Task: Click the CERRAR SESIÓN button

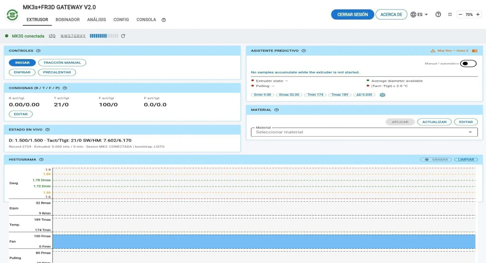Action: [353, 15]
